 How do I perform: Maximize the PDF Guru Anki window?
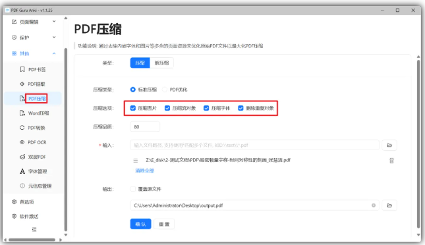[397, 11]
